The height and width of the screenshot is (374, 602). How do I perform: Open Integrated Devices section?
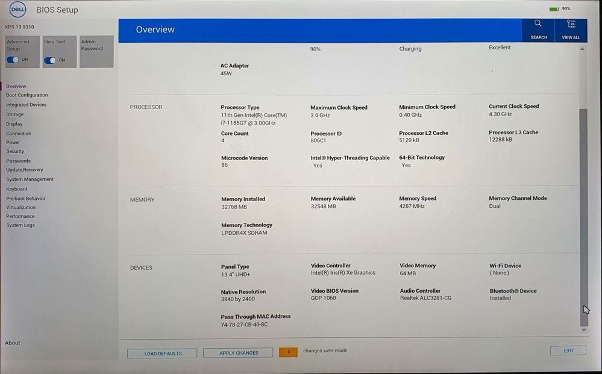pyautogui.click(x=26, y=105)
